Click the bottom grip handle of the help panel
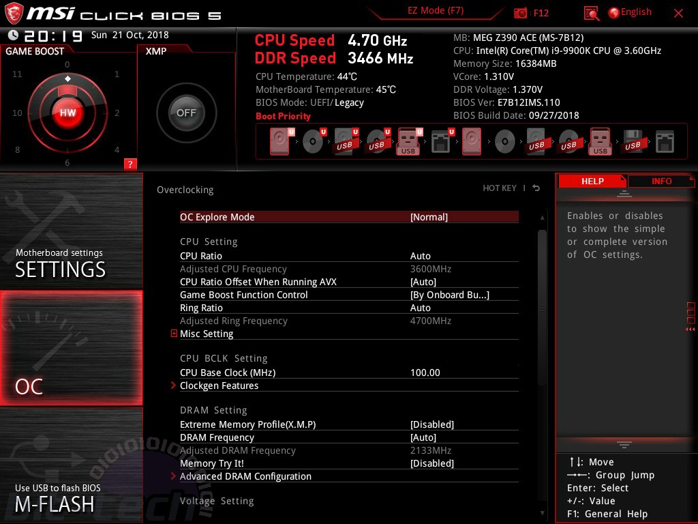 point(624,444)
